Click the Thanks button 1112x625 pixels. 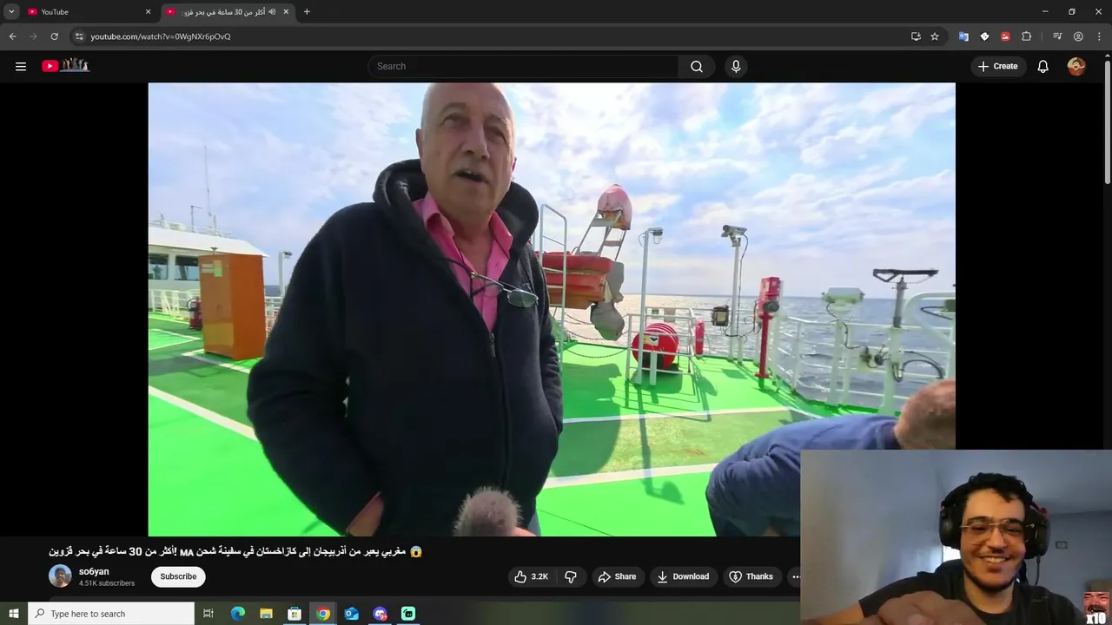(x=751, y=576)
